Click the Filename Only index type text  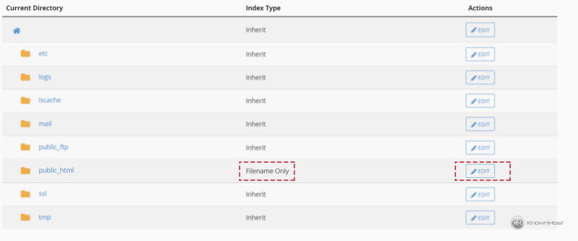pos(267,171)
